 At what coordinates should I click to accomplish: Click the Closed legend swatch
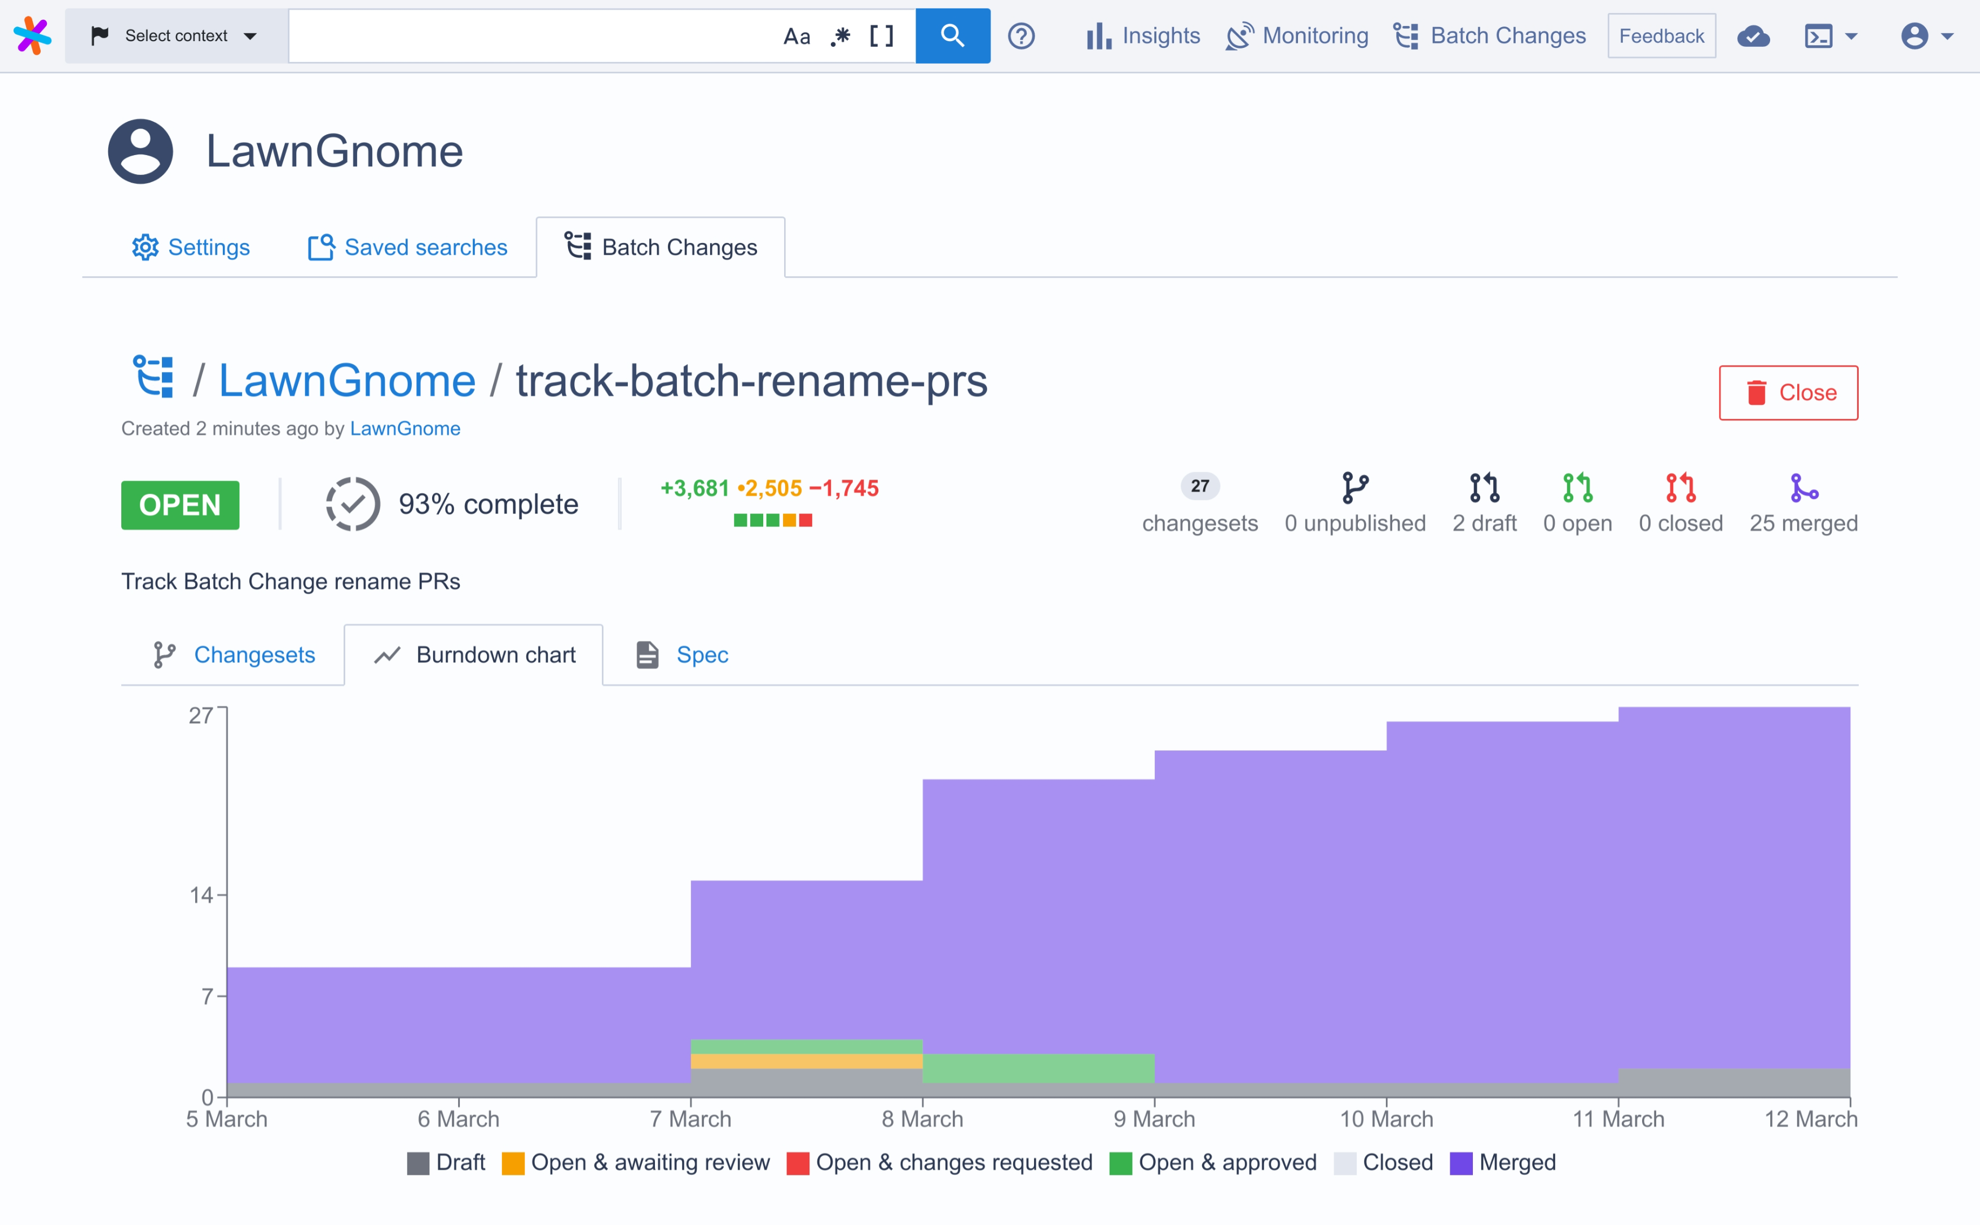tap(1345, 1164)
